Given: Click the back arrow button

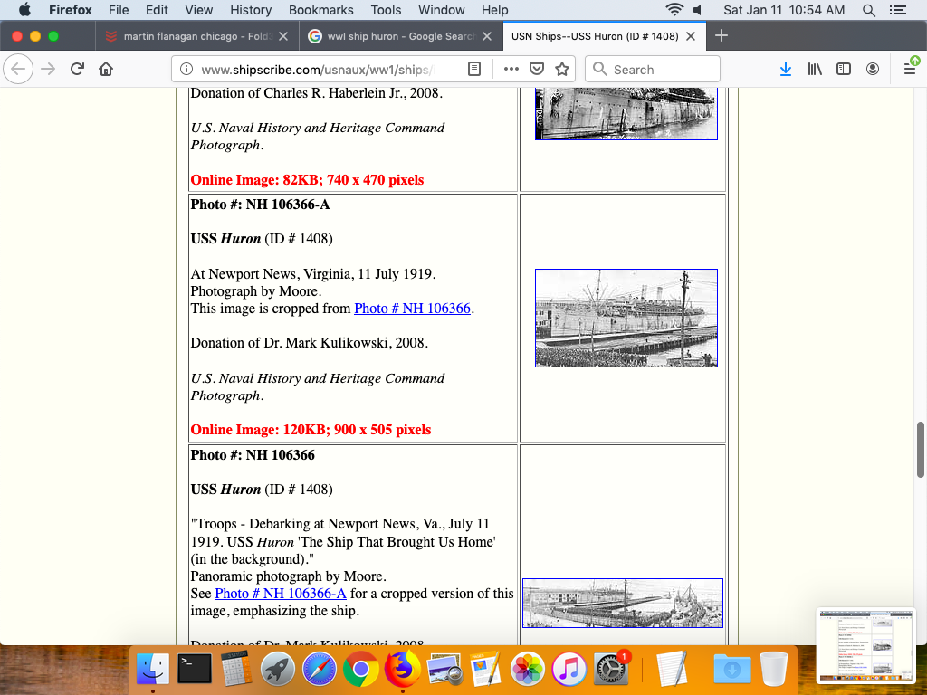Looking at the screenshot, I should click(19, 69).
